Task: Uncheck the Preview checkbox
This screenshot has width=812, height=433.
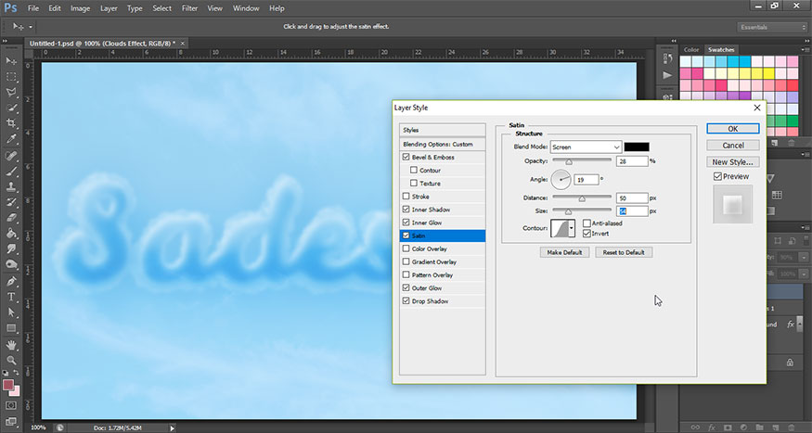Action: pyautogui.click(x=717, y=176)
